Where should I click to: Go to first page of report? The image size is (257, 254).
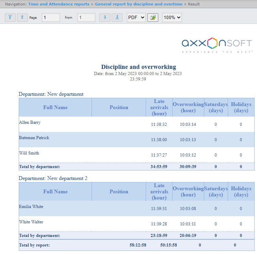(10, 18)
